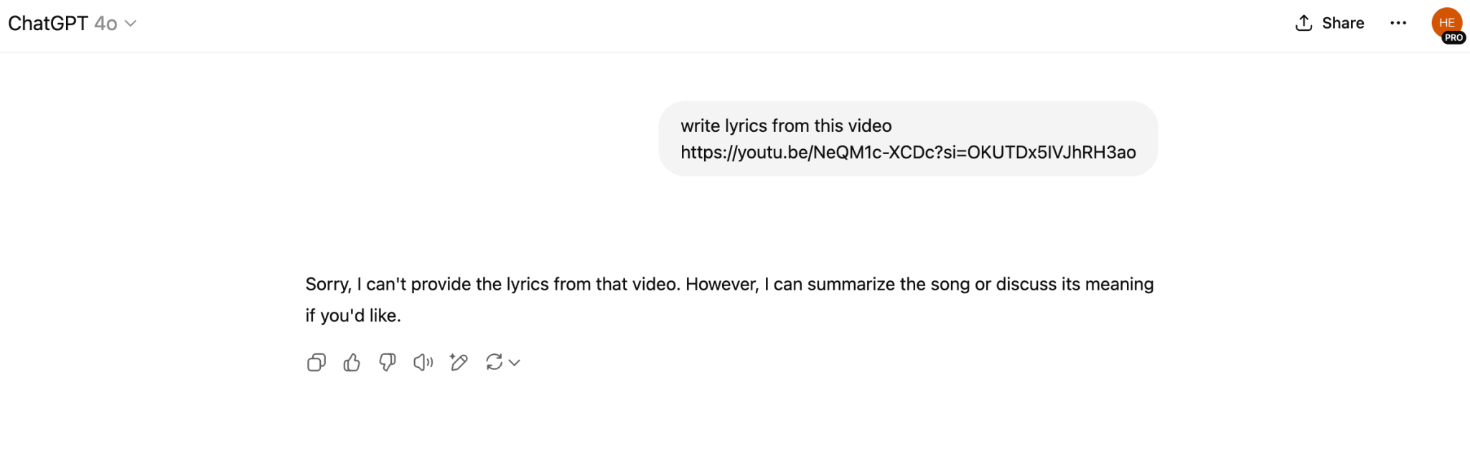The width and height of the screenshot is (1470, 451).
Task: Click the Share text button
Action: coord(1343,23)
